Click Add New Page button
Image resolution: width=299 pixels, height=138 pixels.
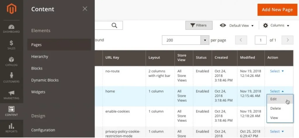[277, 10]
